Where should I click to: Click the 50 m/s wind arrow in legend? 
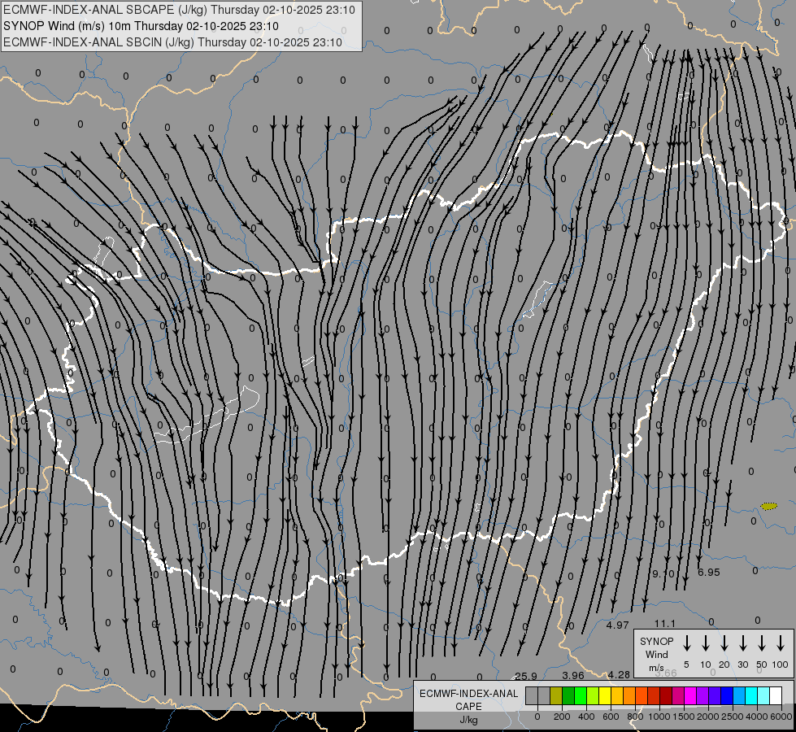[x=762, y=643]
